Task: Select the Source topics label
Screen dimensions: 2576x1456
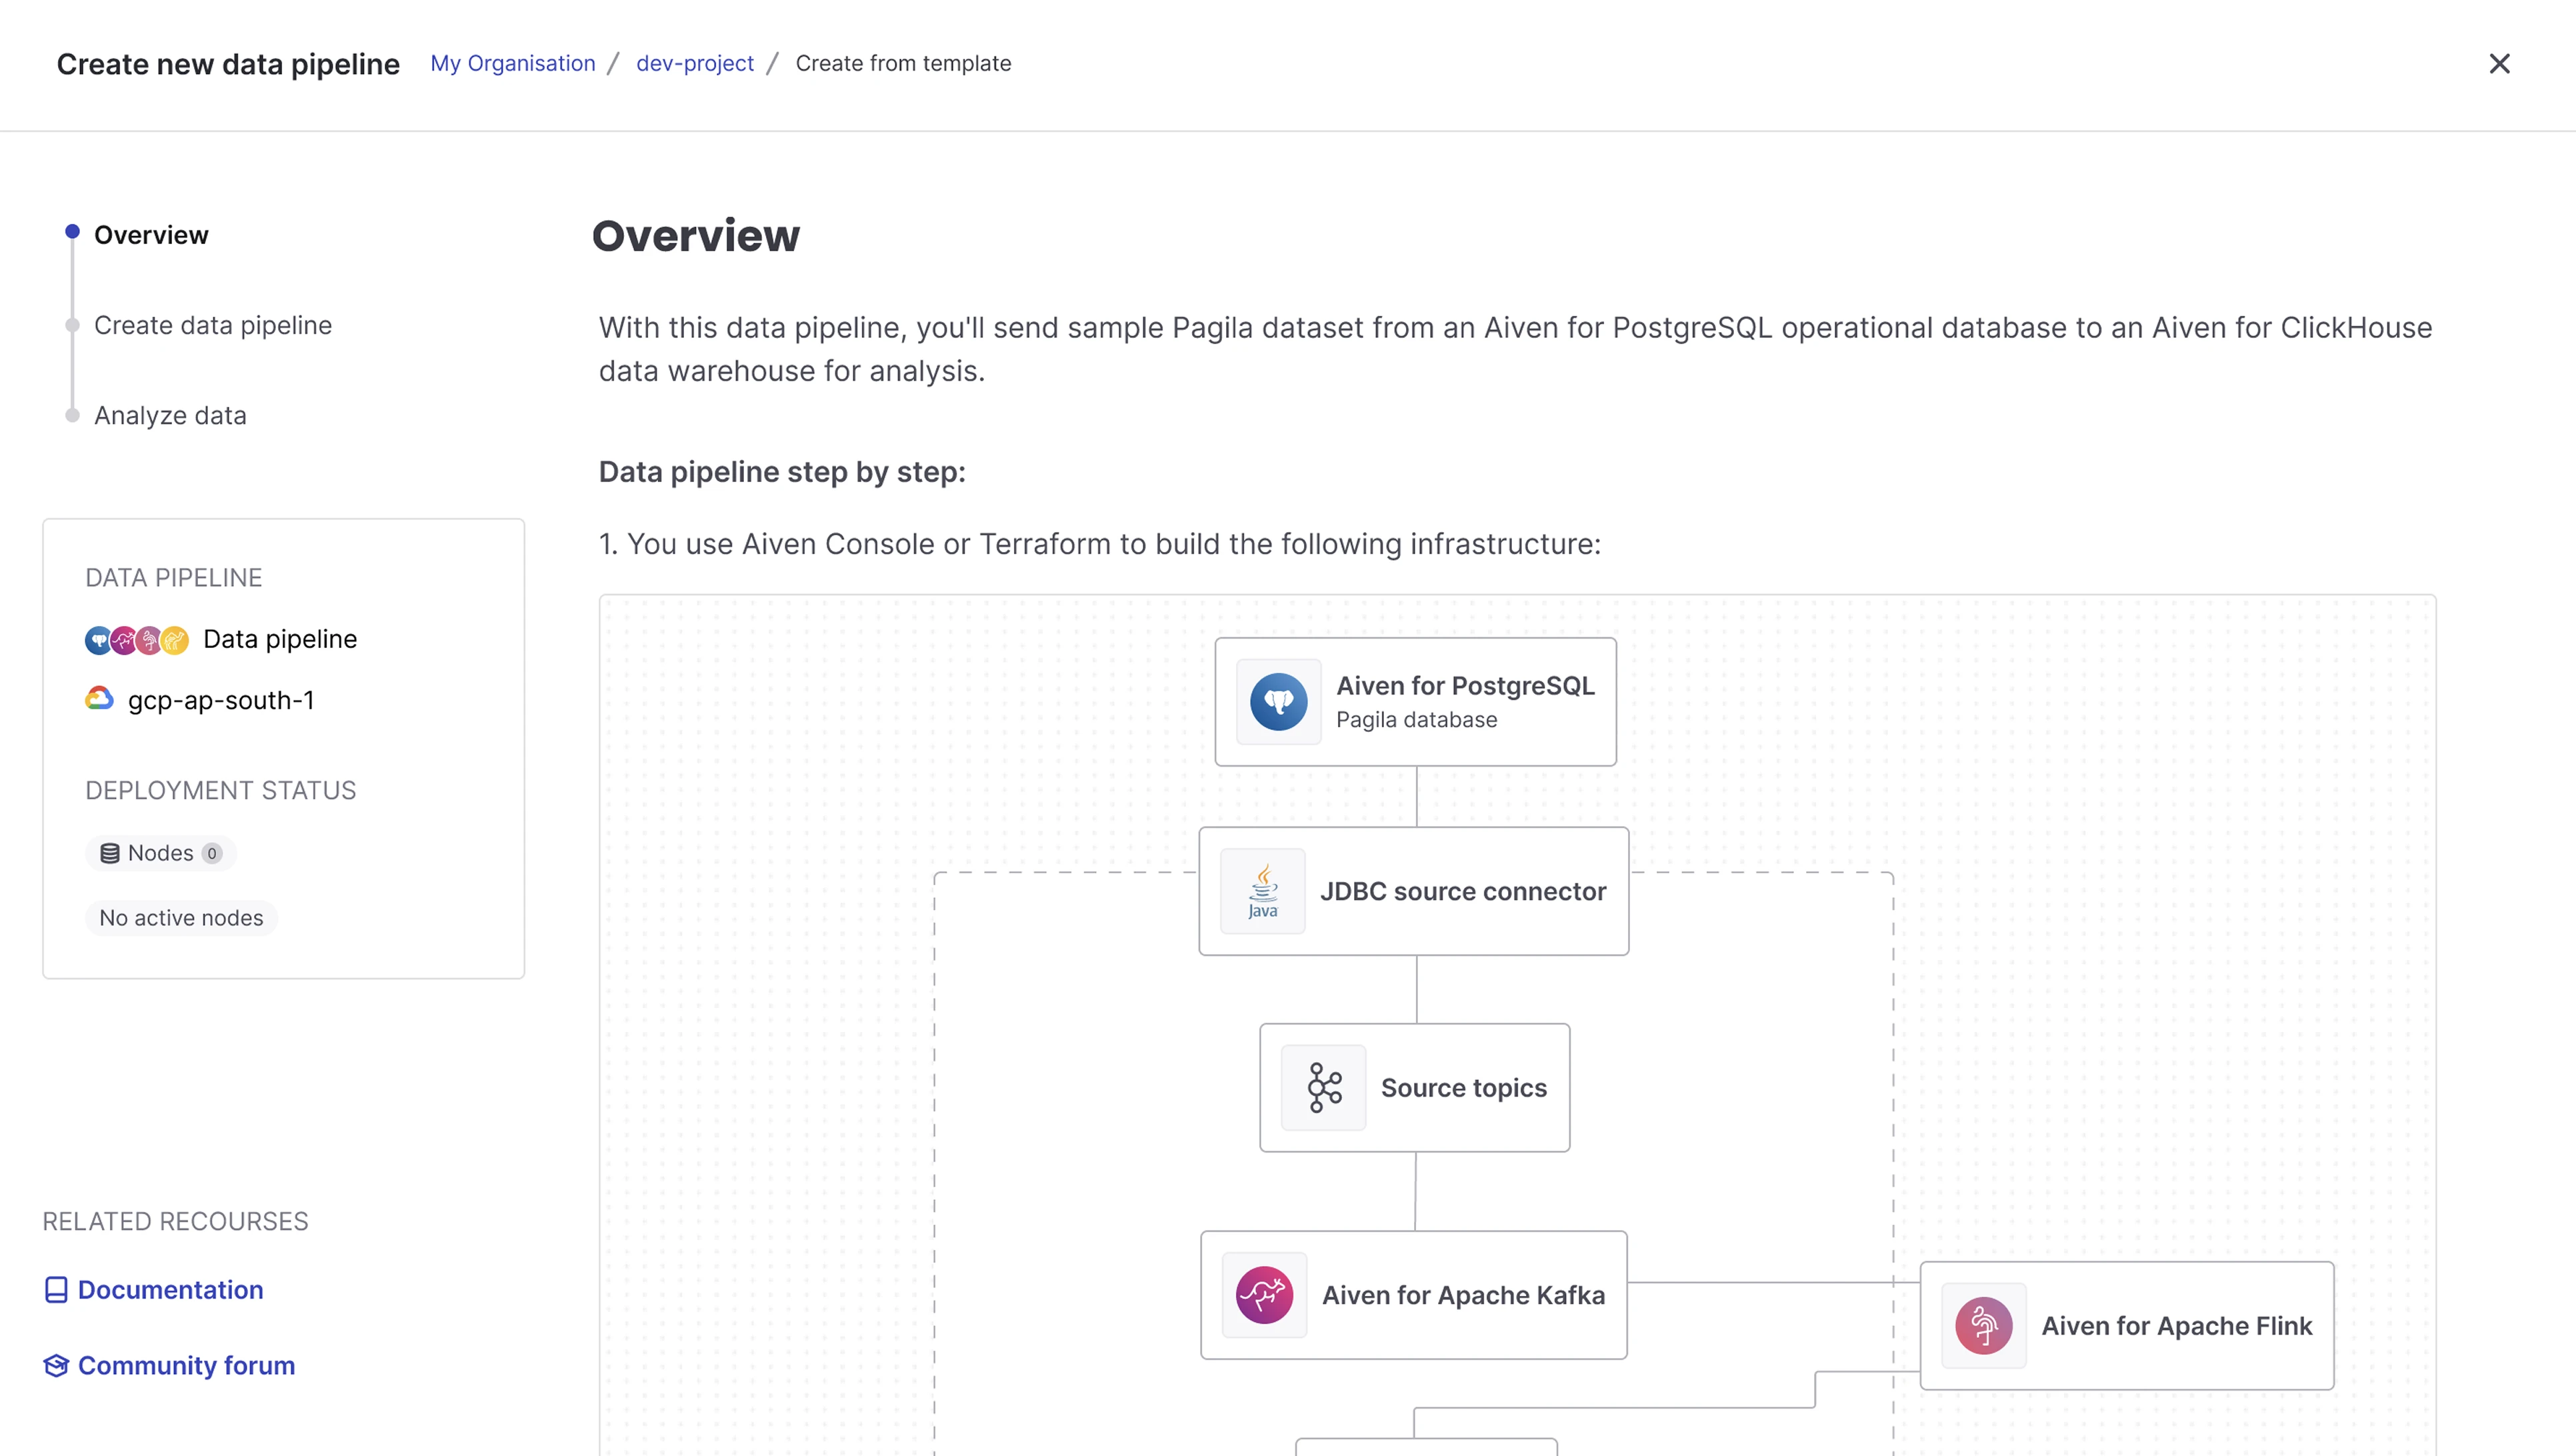Action: tap(1463, 1088)
